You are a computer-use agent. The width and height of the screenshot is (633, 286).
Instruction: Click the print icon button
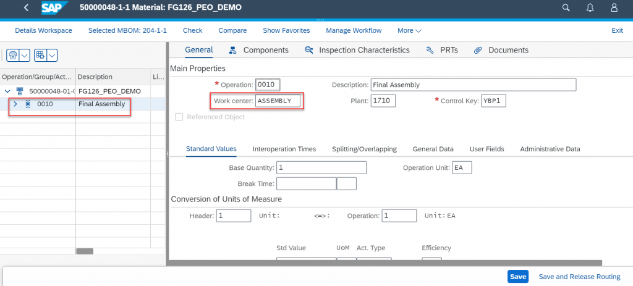pyautogui.click(x=13, y=55)
